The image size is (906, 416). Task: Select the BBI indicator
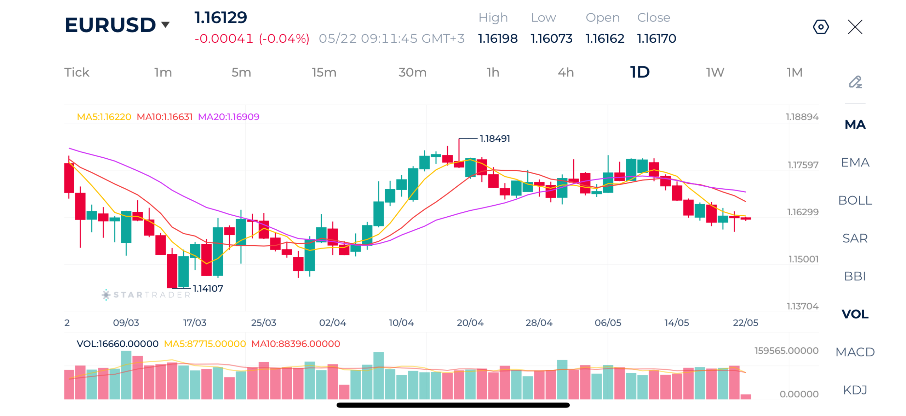point(855,275)
